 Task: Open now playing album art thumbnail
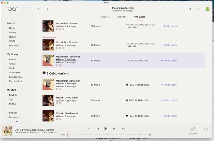pyautogui.click(x=7, y=131)
